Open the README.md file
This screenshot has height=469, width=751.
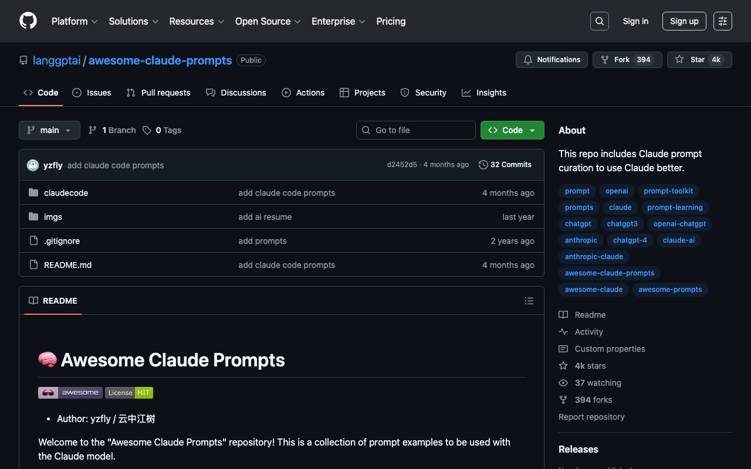pos(67,265)
